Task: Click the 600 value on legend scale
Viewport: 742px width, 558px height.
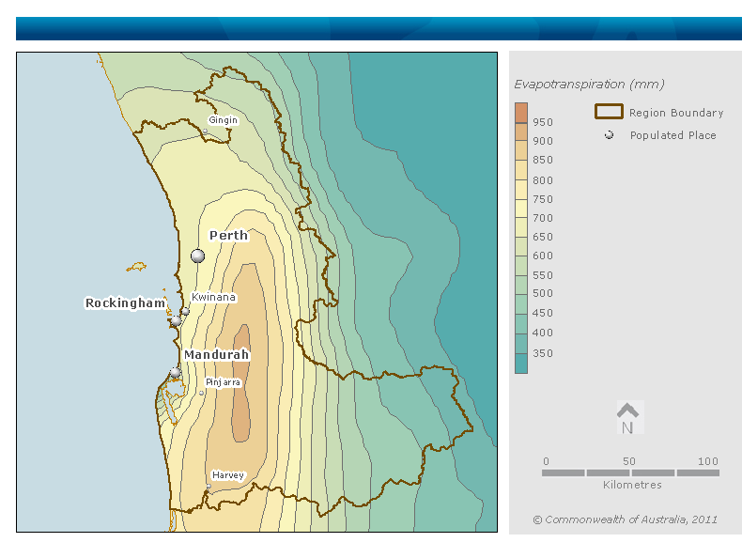Action: coord(543,256)
